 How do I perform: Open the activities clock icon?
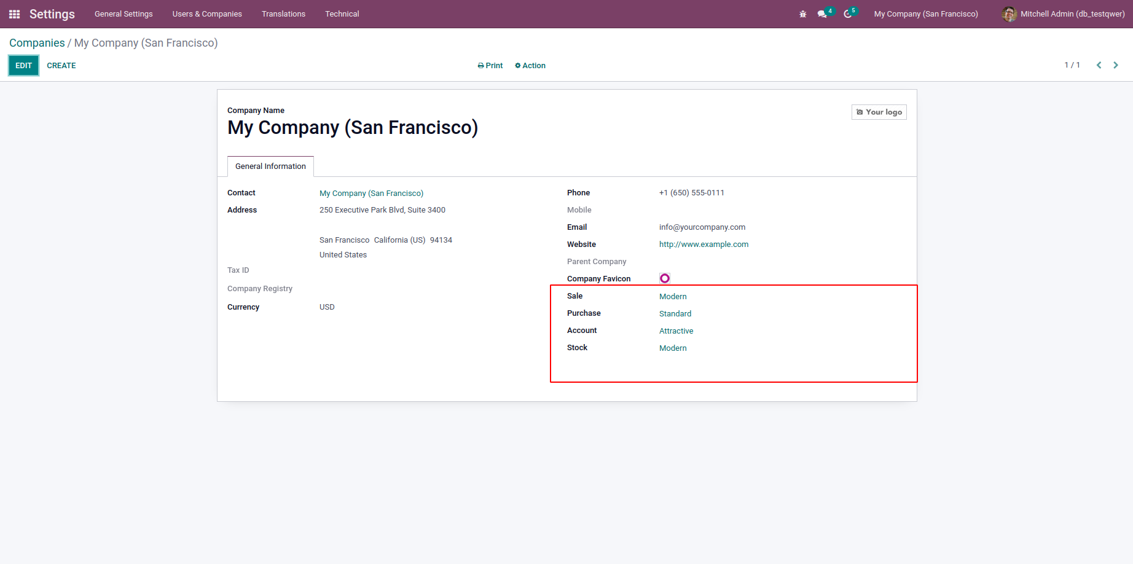848,14
